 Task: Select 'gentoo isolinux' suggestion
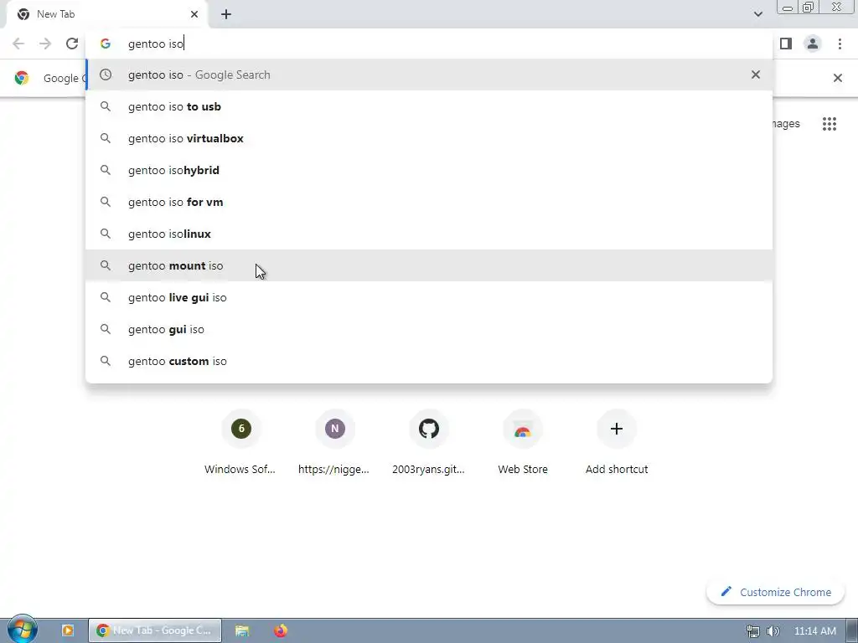(429, 234)
